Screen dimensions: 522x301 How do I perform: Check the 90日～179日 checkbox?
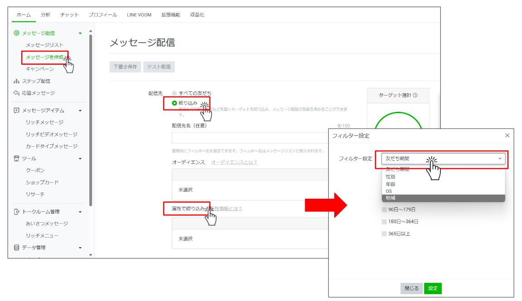(384, 209)
